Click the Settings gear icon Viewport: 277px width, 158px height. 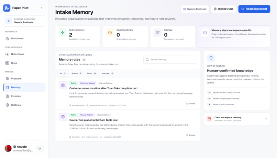click(7, 105)
